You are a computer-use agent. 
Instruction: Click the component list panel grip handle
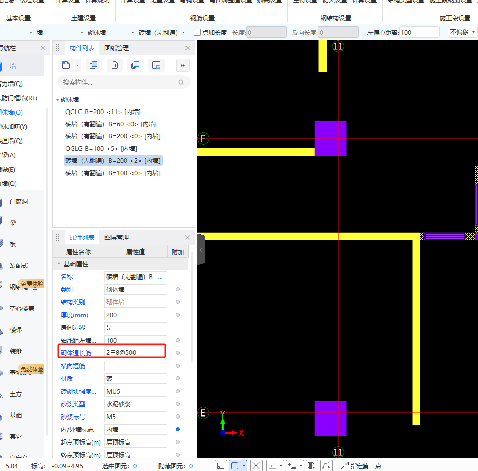(58, 48)
